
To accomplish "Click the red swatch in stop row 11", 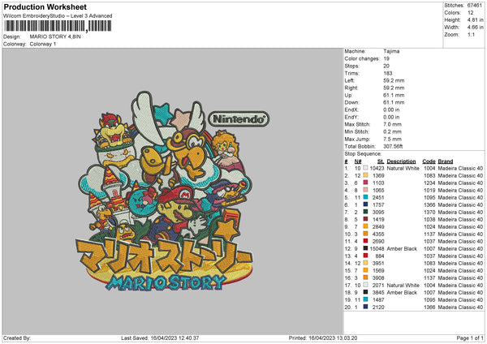I will [x=365, y=241].
